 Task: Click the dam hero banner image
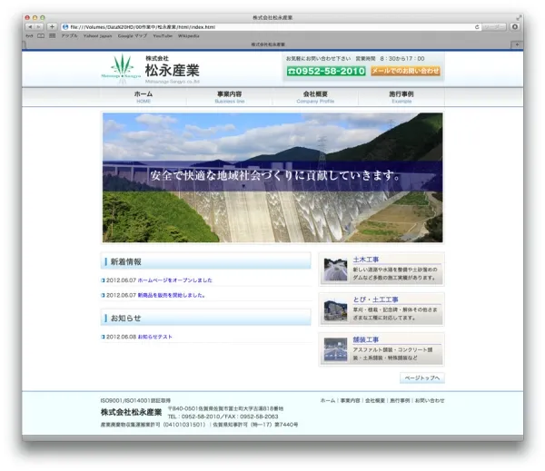272,178
